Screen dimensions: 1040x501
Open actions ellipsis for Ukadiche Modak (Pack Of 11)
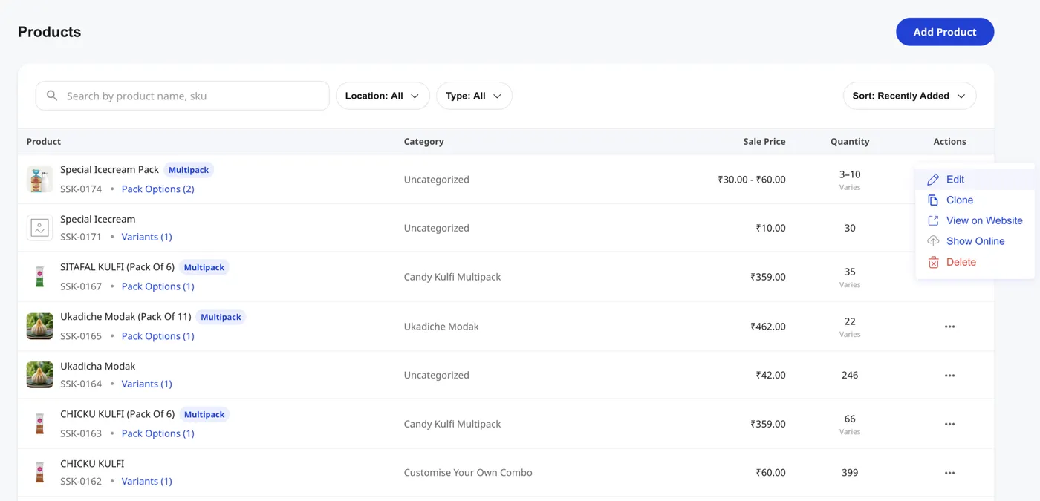point(949,327)
